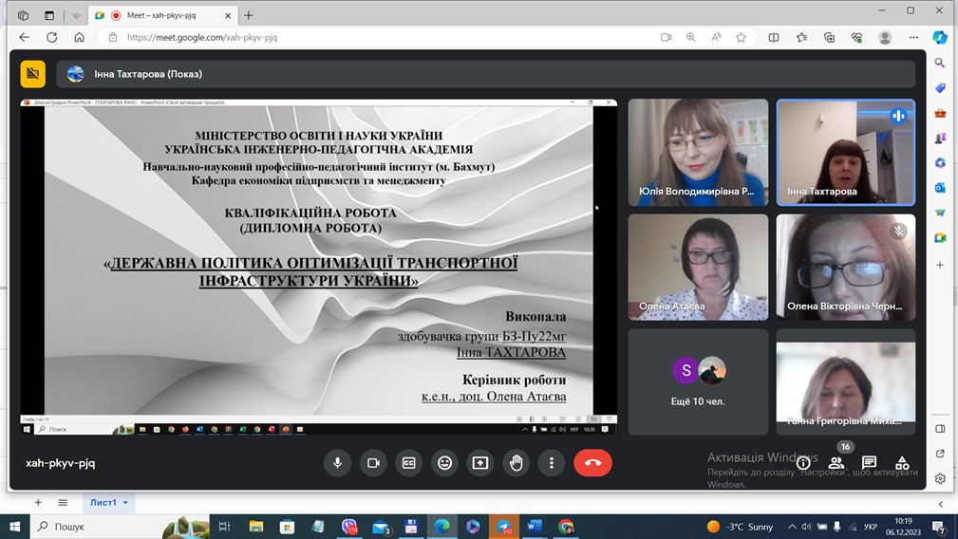
Task: Select Інна Тахтарова video tile
Action: click(846, 152)
